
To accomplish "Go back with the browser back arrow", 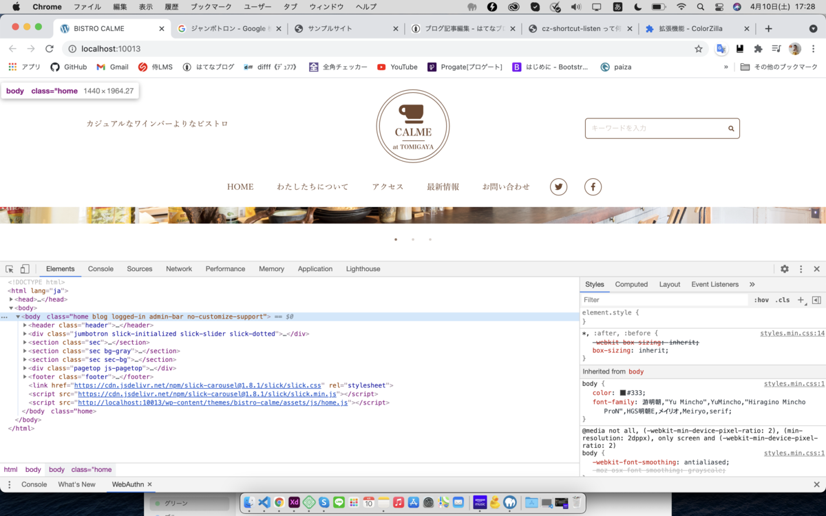I will 12,49.
